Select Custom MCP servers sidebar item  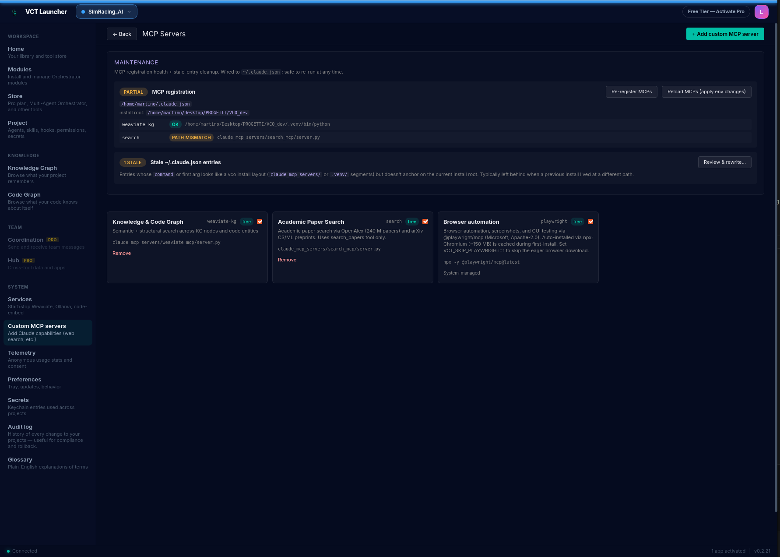click(x=48, y=332)
